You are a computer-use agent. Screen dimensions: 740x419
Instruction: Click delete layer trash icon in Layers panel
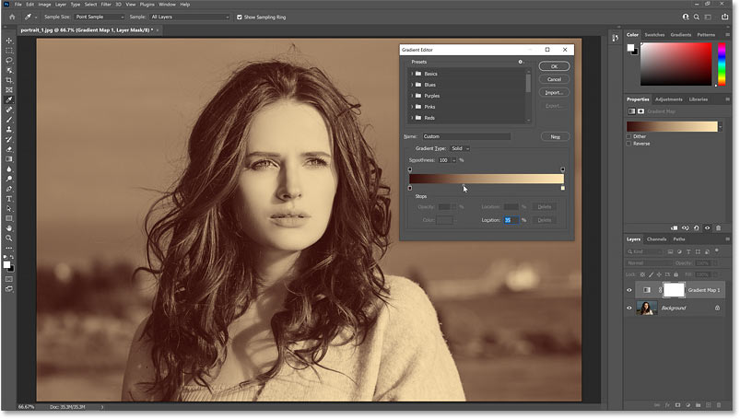click(719, 405)
